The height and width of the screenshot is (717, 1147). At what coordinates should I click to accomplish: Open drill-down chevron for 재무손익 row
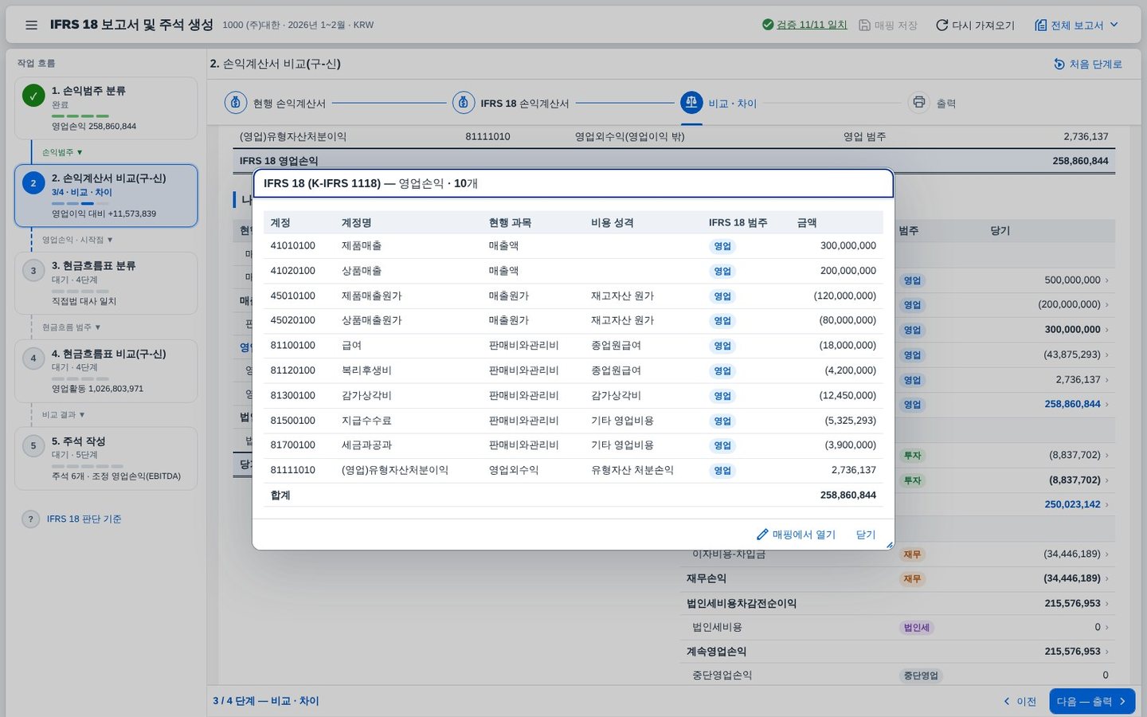click(x=1107, y=579)
